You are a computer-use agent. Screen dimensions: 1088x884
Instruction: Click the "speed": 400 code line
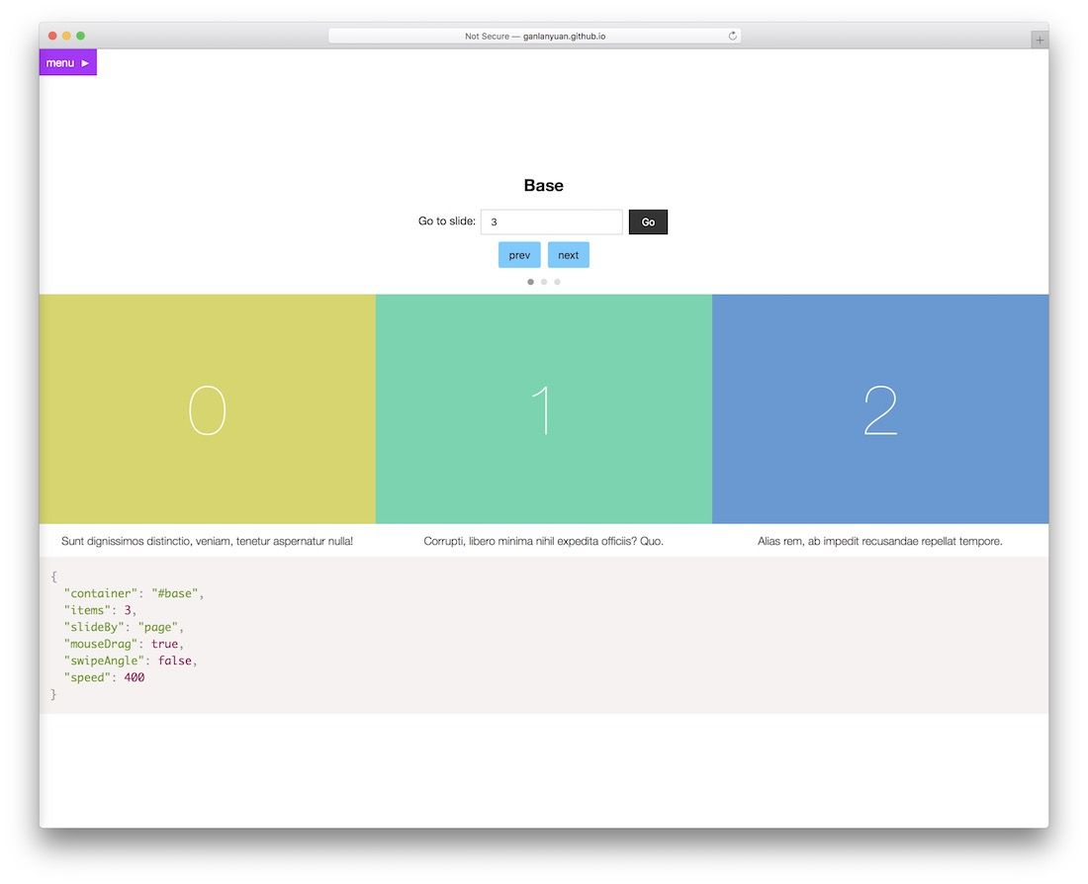104,677
